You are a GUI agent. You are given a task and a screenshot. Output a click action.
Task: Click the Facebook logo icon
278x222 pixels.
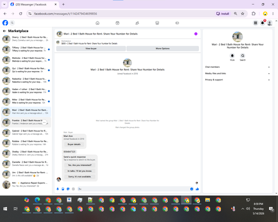[x=5, y=23]
